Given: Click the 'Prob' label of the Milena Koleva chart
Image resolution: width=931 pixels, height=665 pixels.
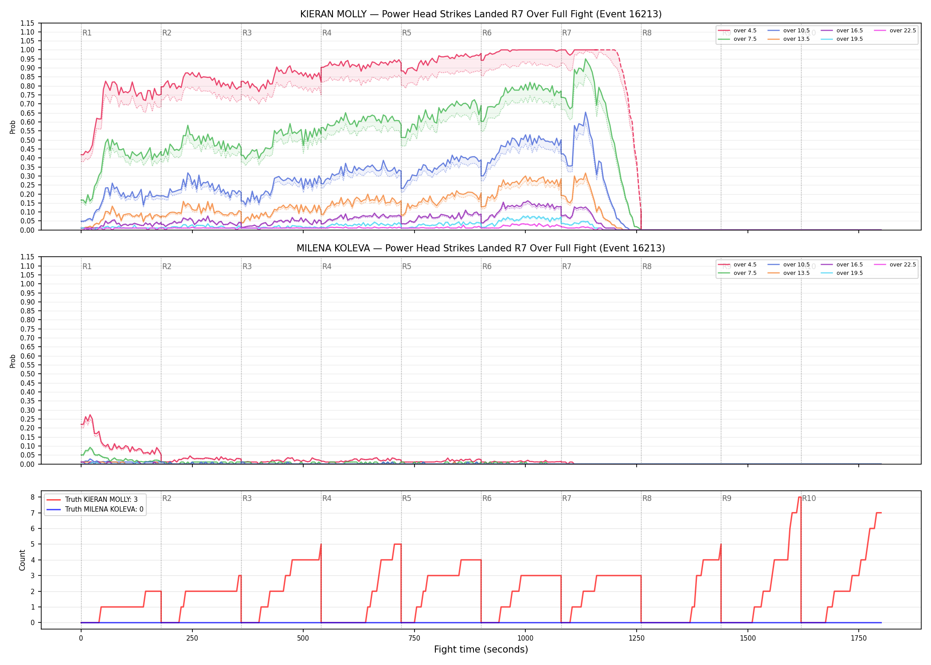Looking at the screenshot, I should [13, 361].
